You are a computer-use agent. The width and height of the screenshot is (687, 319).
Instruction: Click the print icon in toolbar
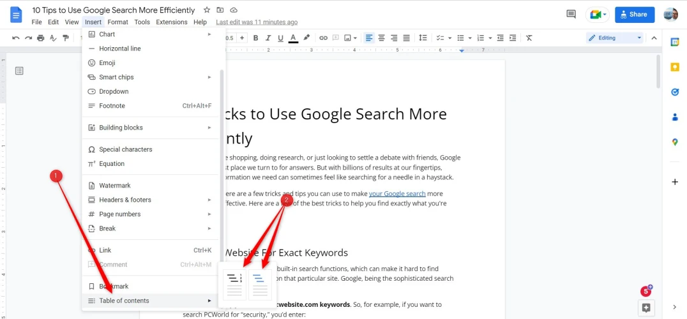click(41, 38)
